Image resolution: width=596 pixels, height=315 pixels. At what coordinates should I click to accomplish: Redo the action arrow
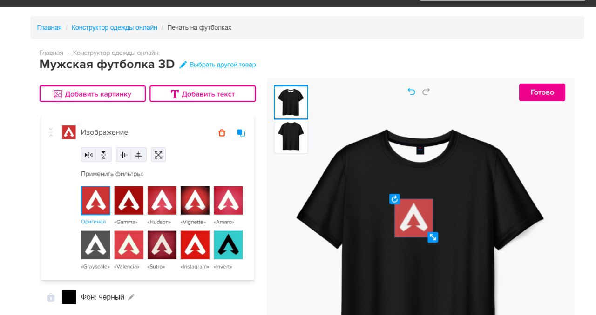click(x=426, y=92)
